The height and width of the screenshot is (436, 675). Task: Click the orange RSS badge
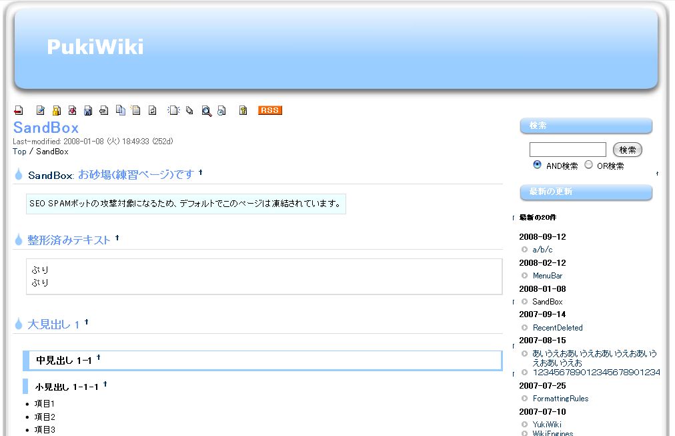click(270, 111)
